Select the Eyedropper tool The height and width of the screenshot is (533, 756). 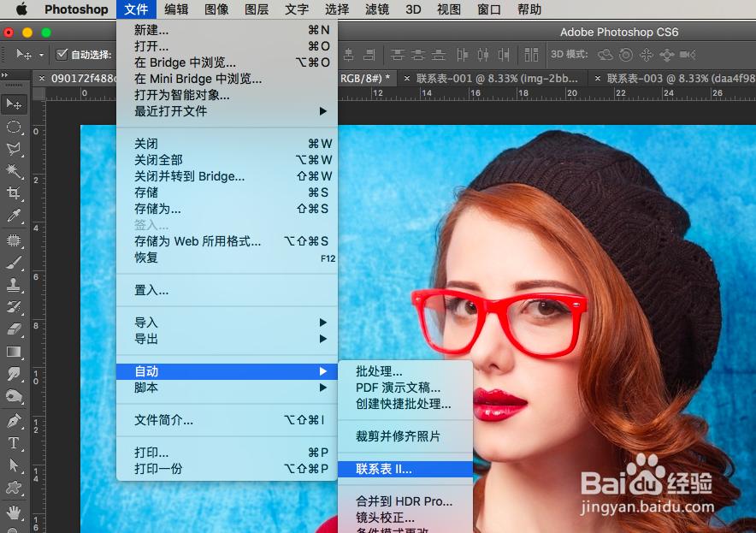point(14,215)
